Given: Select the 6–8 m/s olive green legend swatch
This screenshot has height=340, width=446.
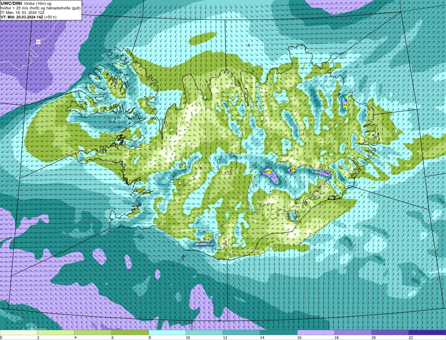Looking at the screenshot, I should click(130, 333).
